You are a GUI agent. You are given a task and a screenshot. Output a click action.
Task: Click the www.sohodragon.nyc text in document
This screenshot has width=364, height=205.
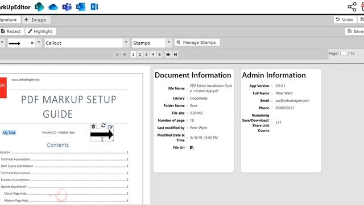26,80
